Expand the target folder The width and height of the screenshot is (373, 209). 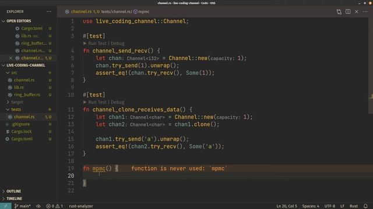[8, 102]
